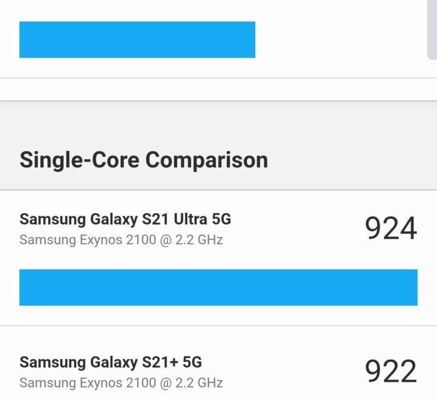Click "S21+" in the second device title

(x=156, y=362)
